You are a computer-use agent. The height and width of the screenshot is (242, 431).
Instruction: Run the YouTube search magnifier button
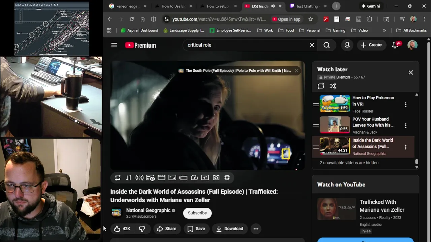(327, 45)
